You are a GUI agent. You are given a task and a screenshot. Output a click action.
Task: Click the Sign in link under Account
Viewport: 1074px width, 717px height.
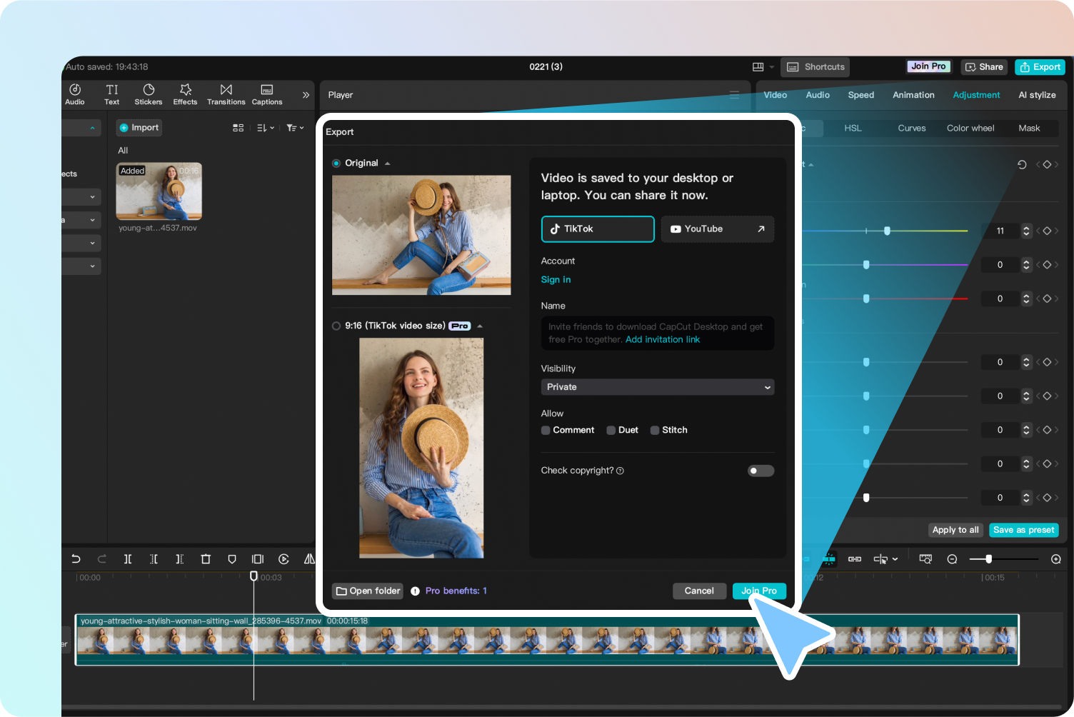pyautogui.click(x=556, y=279)
